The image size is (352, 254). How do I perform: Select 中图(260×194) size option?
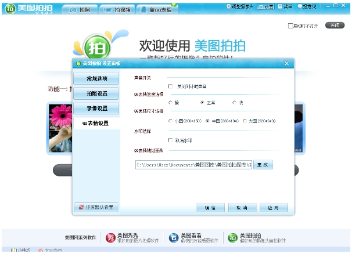click(207, 121)
